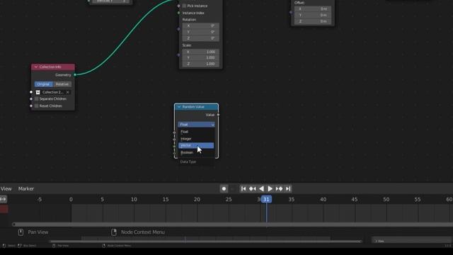Collapse the Collection Info node

(36, 67)
